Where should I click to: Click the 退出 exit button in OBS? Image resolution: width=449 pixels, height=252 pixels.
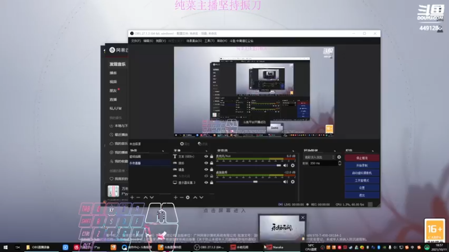coord(362,195)
